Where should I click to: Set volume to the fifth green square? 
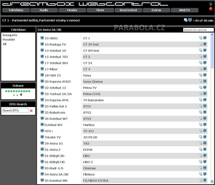[x=17, y=91]
